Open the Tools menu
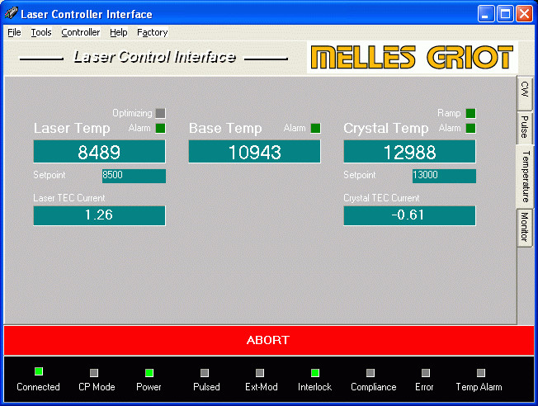 pyautogui.click(x=41, y=32)
